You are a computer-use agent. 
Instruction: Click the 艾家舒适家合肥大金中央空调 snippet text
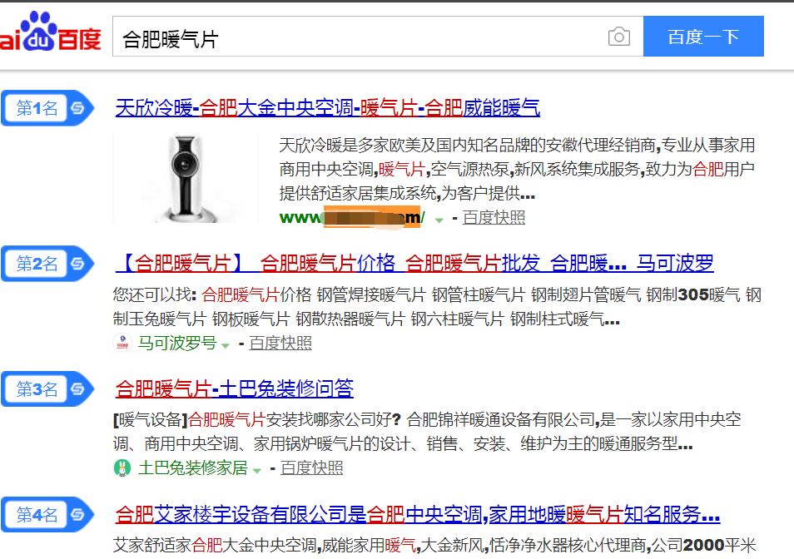click(x=434, y=546)
